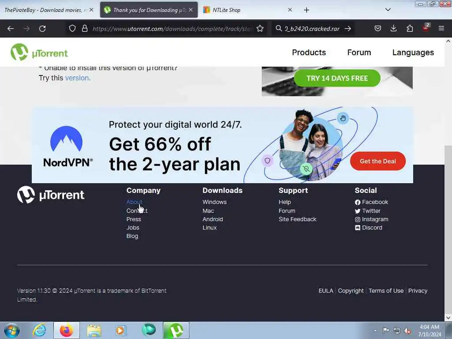Open the Facebook social link
The width and height of the screenshot is (452, 339).
[x=372, y=202]
